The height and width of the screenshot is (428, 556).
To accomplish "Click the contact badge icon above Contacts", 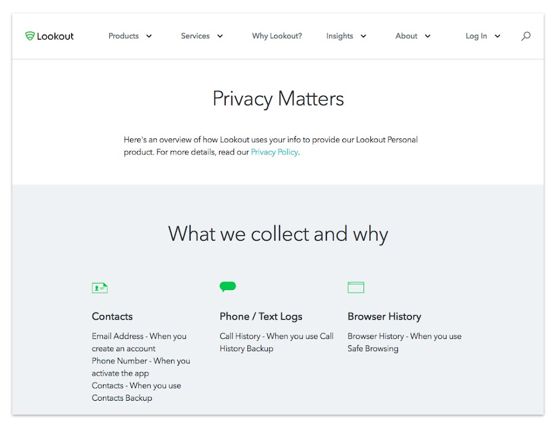I will pyautogui.click(x=100, y=287).
